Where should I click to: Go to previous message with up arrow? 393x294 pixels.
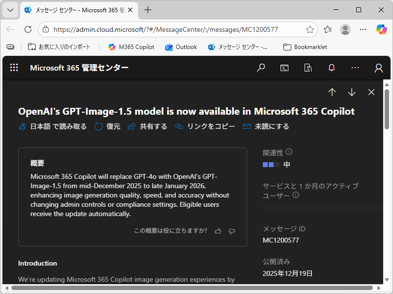tap(332, 92)
